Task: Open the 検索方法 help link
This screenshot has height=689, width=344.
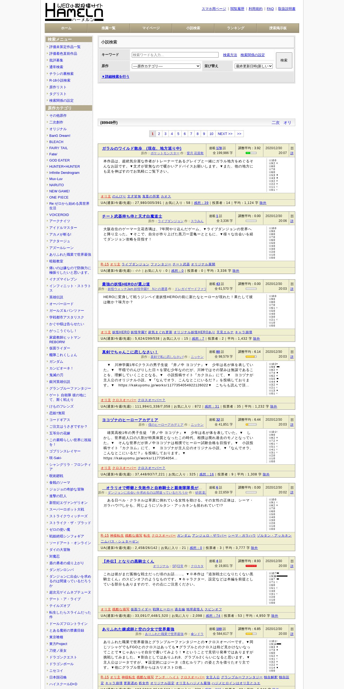Action: click(230, 55)
